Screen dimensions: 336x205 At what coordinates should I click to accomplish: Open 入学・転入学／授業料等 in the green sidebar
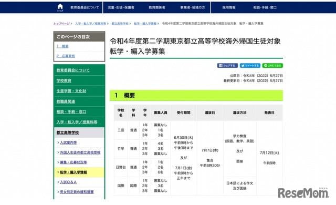click(x=77, y=122)
